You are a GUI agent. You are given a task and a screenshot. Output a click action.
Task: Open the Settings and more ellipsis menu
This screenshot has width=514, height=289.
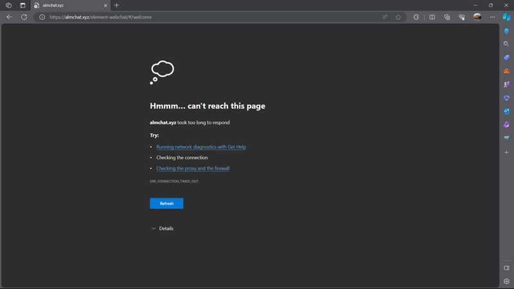tap(492, 17)
